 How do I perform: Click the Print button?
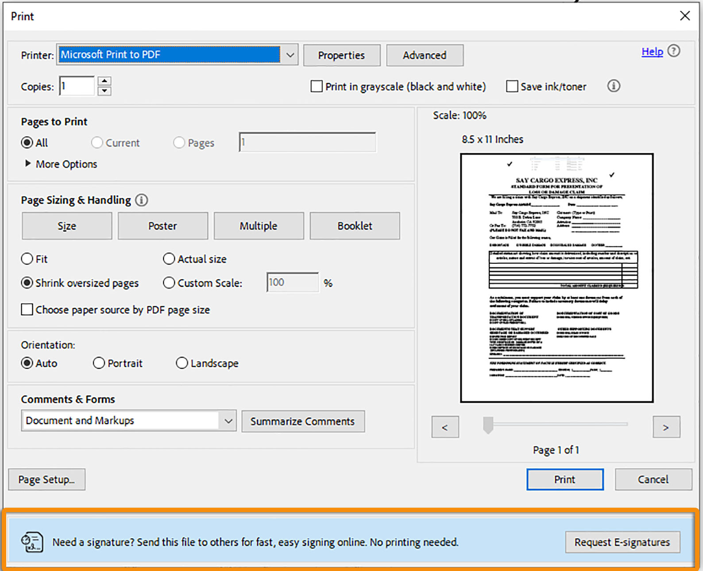[x=565, y=479]
